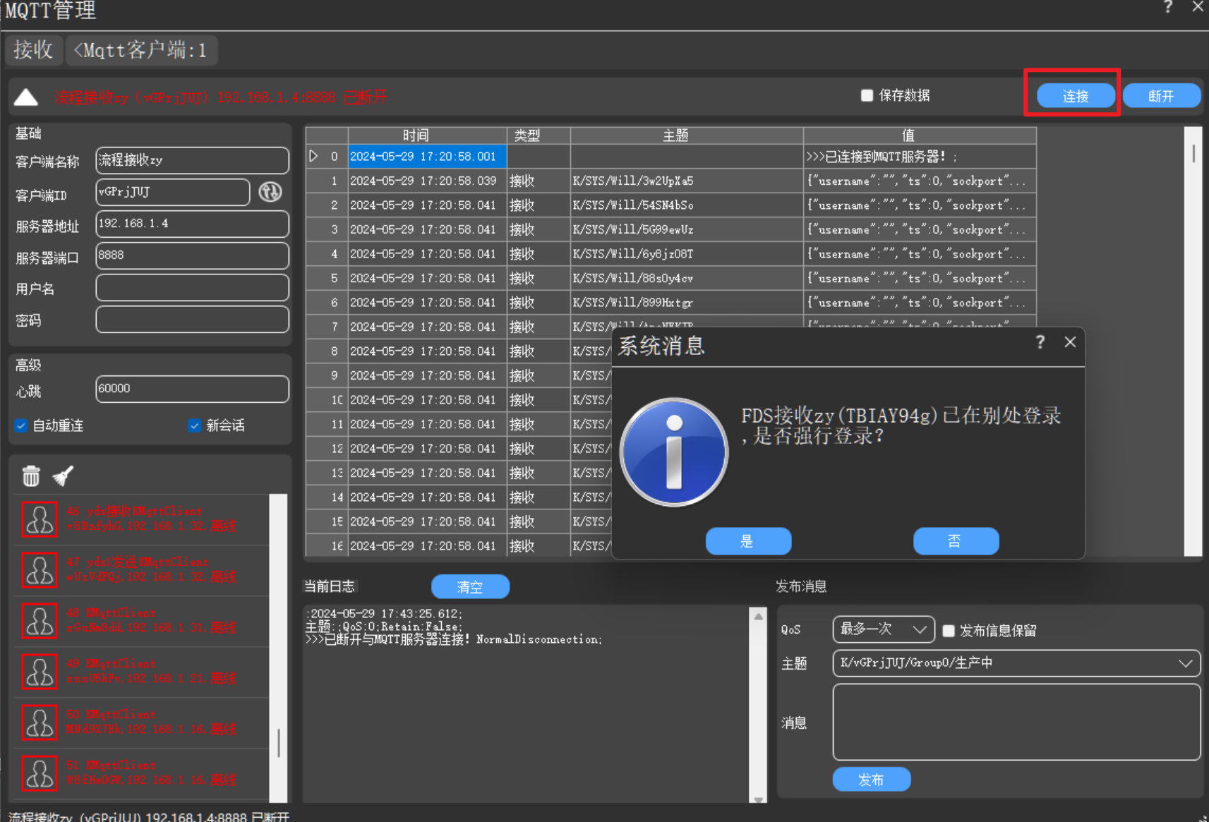Collapse the client panel with the white triangle
Image resolution: width=1209 pixels, height=822 pixels.
[26, 97]
